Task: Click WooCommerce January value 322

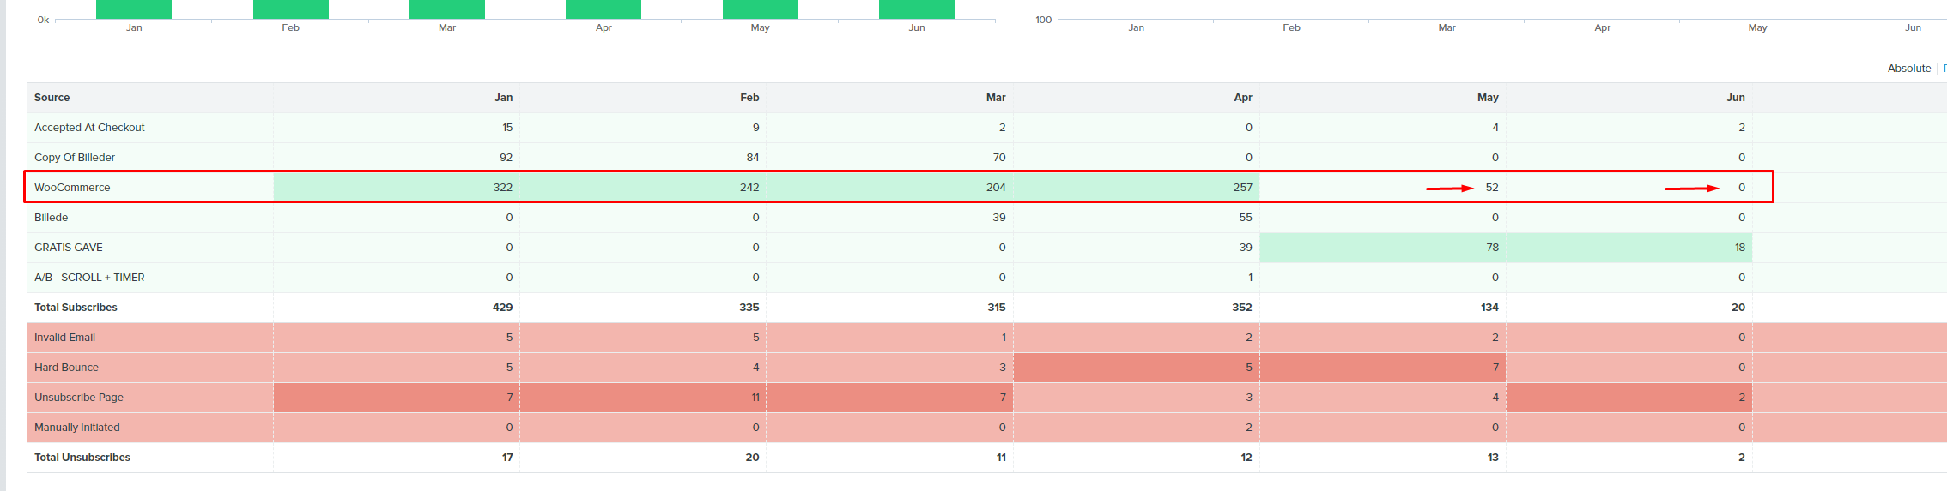Action: point(503,188)
